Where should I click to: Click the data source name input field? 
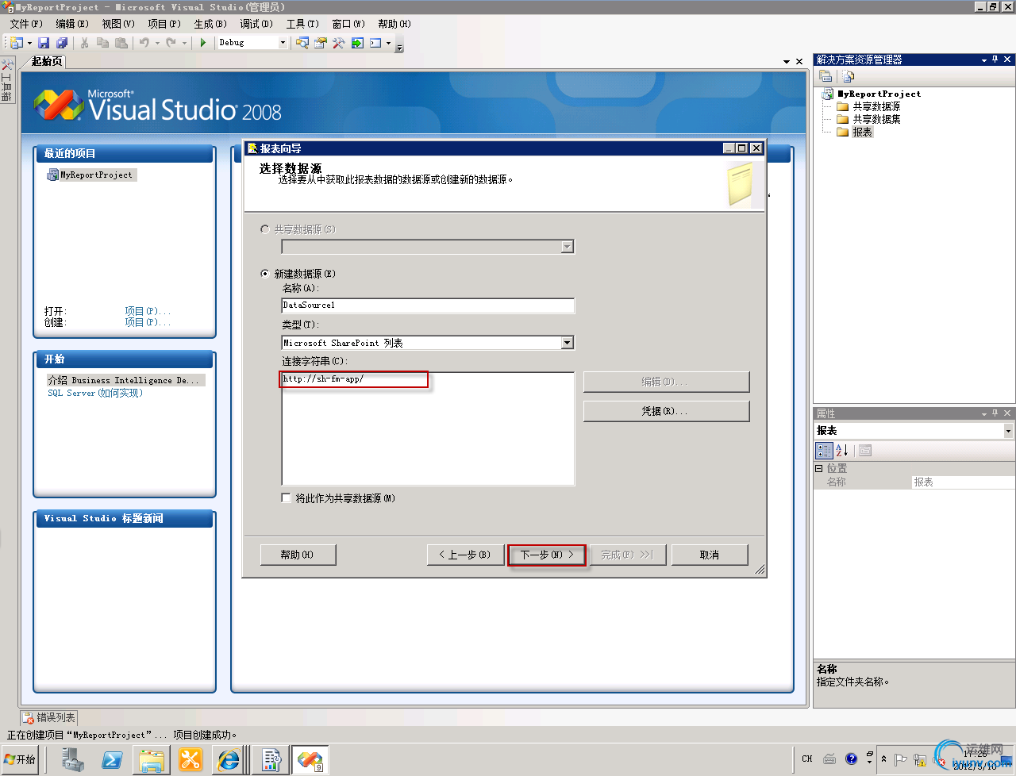[x=428, y=305]
